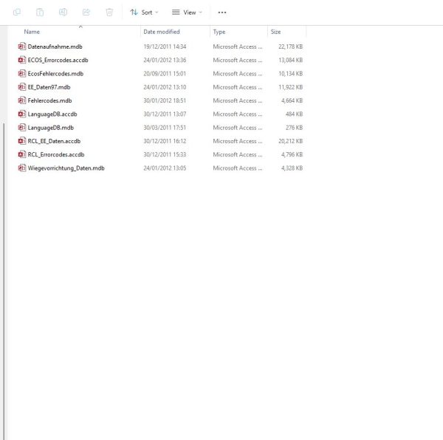This screenshot has width=443, height=440.
Task: Click the Delete trash icon
Action: (x=109, y=12)
